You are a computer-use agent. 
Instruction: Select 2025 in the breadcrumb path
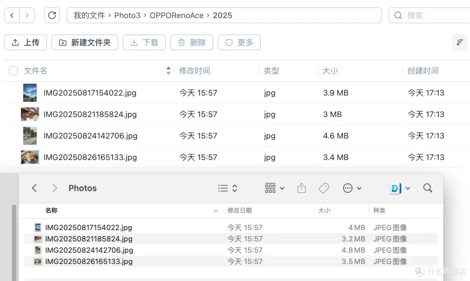pos(222,15)
